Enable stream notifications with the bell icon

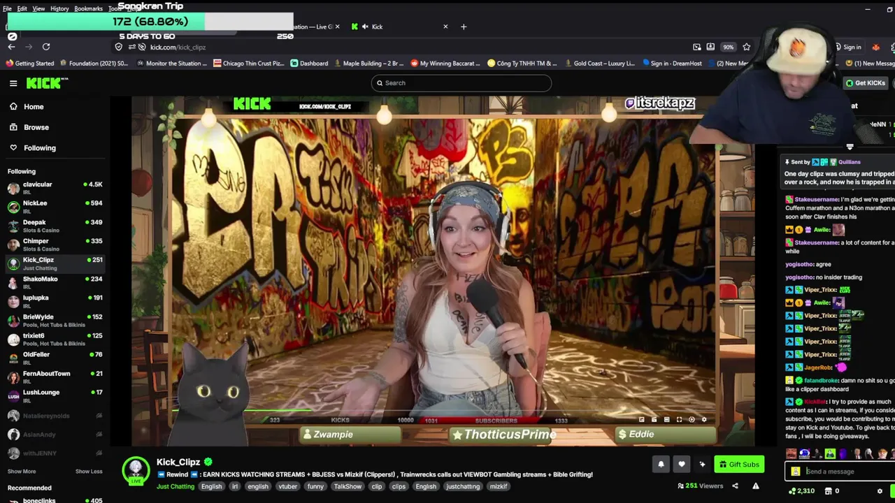(661, 464)
